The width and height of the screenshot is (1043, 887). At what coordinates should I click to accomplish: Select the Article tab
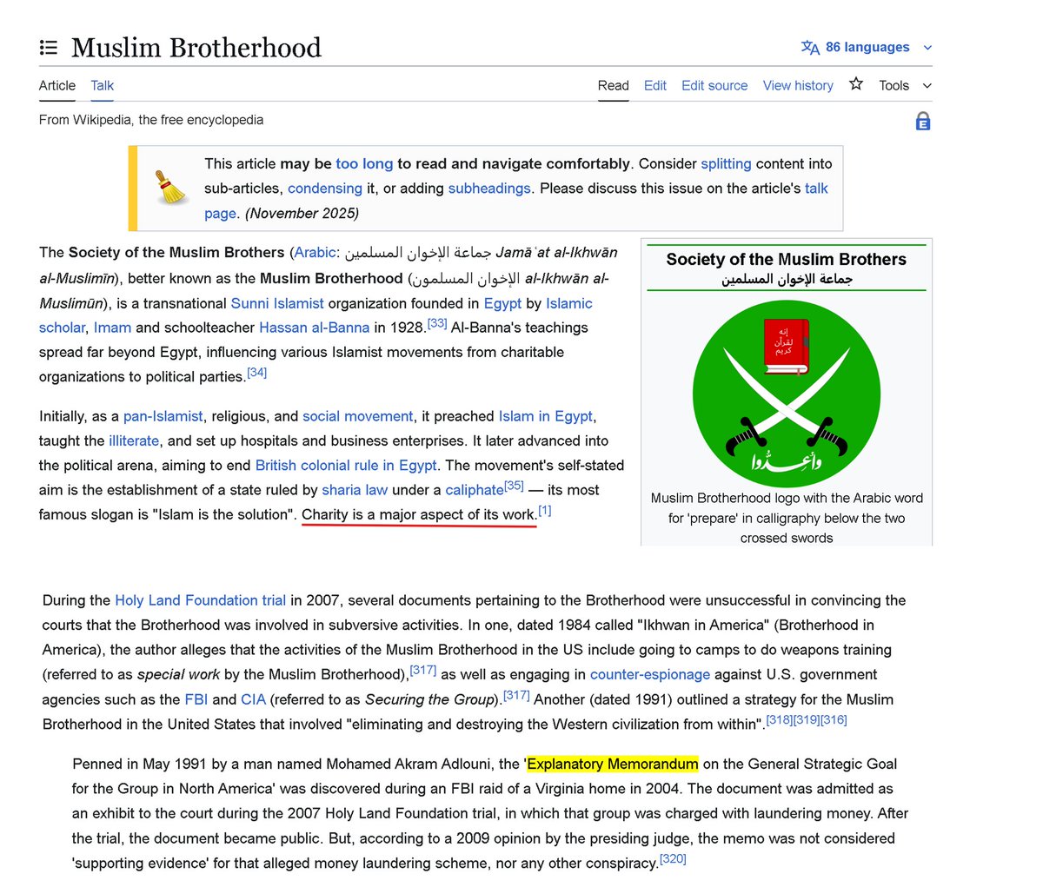(x=56, y=85)
